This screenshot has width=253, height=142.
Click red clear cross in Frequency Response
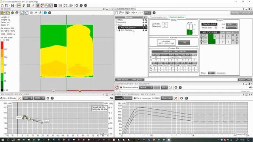tap(176, 98)
